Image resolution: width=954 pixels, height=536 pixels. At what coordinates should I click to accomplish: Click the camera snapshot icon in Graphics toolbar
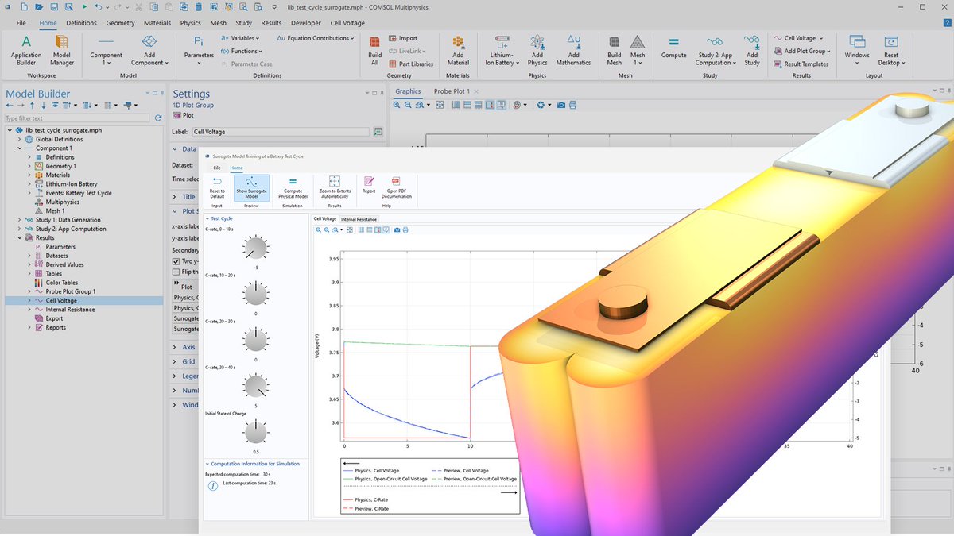tap(561, 104)
